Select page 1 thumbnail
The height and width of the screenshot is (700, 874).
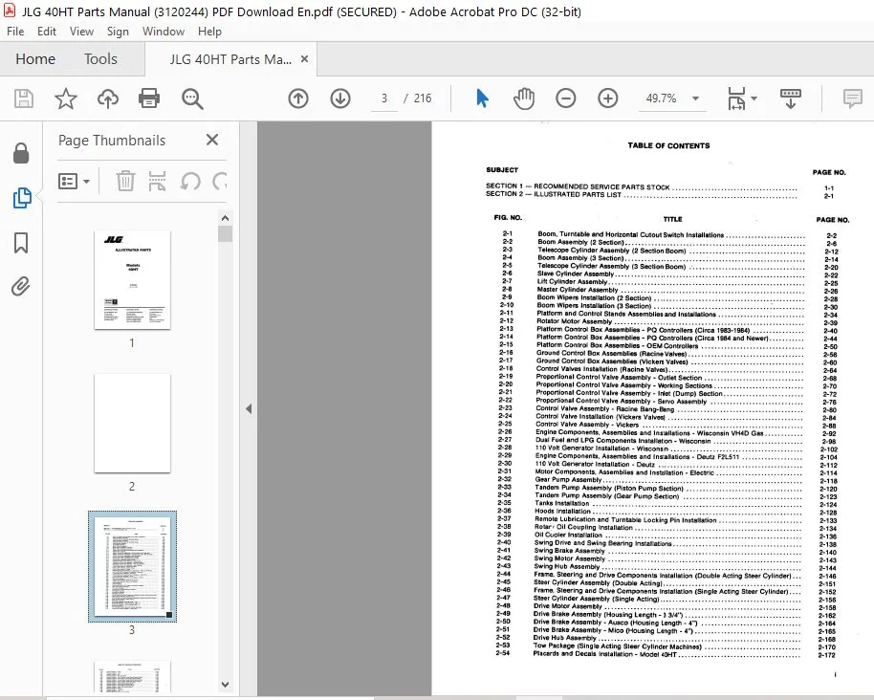[132, 280]
